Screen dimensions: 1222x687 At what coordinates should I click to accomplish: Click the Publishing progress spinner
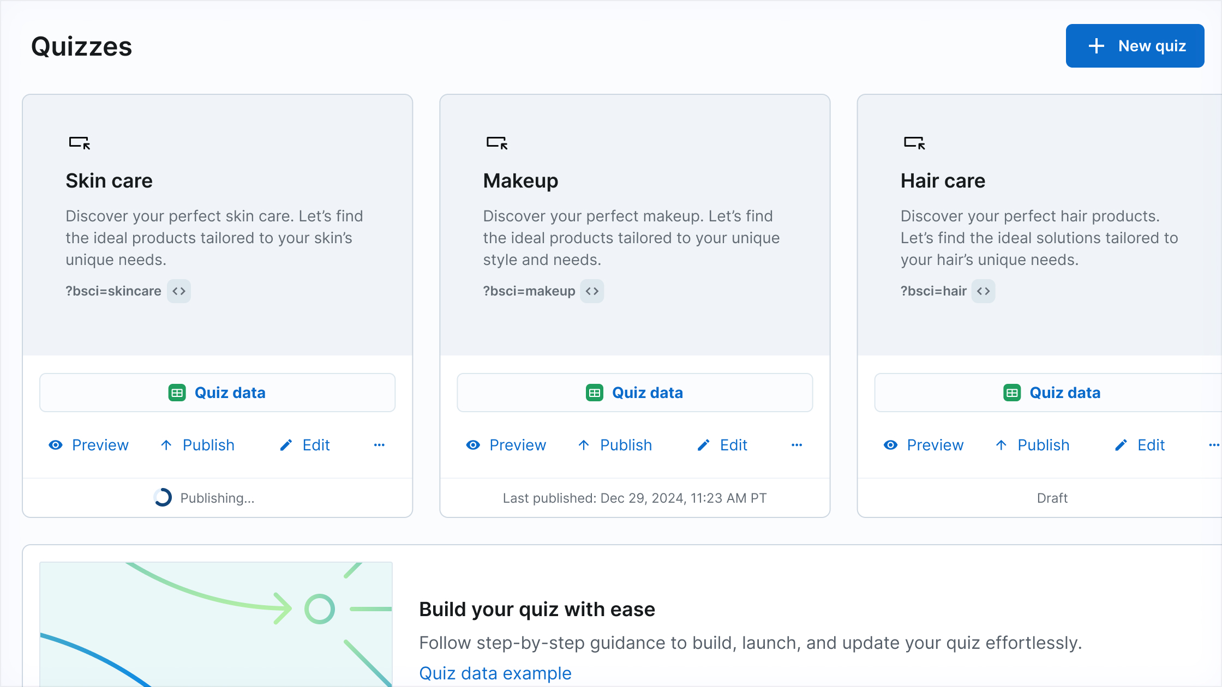tap(163, 497)
